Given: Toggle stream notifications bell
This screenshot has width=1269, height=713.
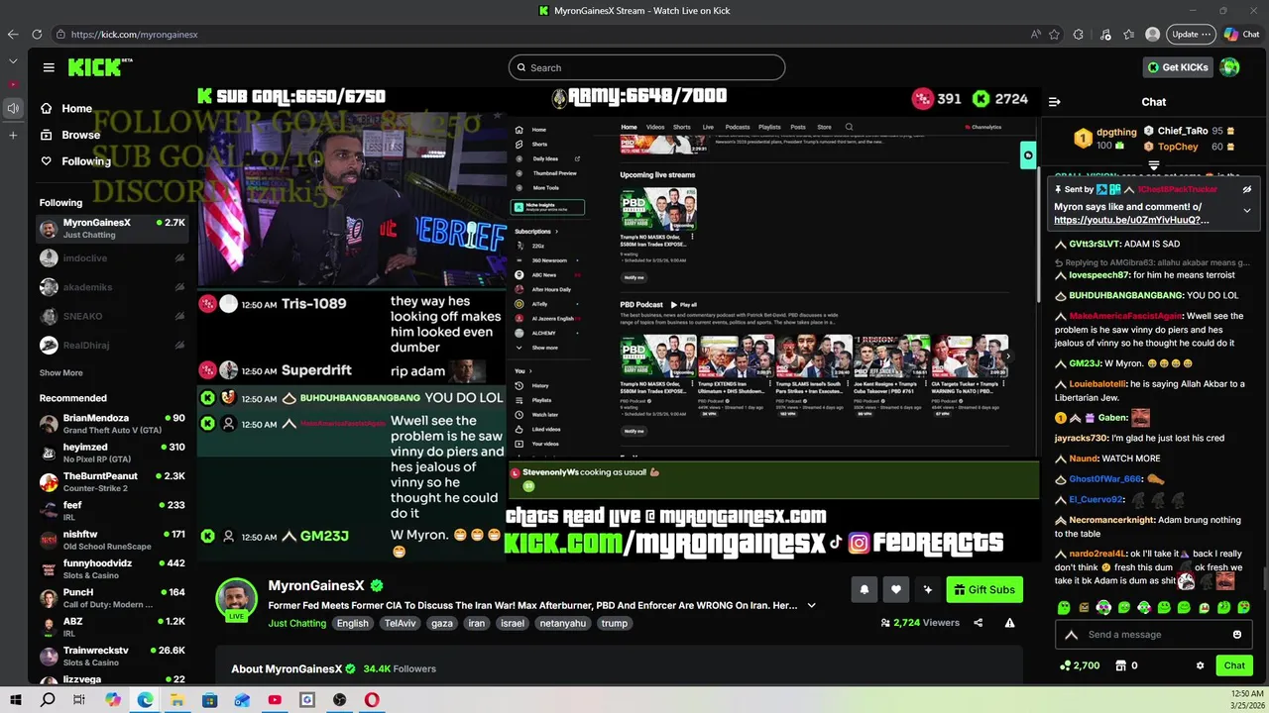Looking at the screenshot, I should [865, 589].
